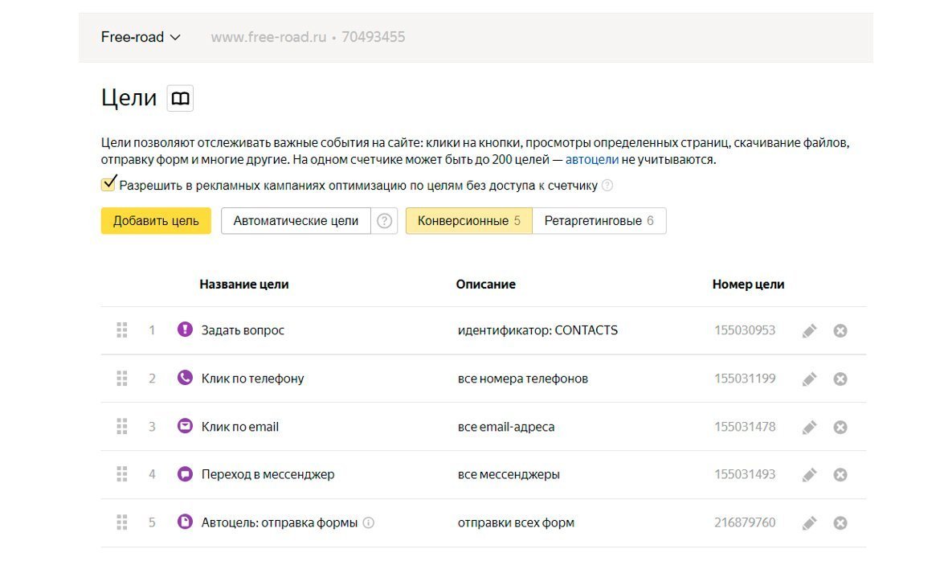This screenshot has height=561, width=940.
Task: Open the goals help book icon
Action: 181,99
